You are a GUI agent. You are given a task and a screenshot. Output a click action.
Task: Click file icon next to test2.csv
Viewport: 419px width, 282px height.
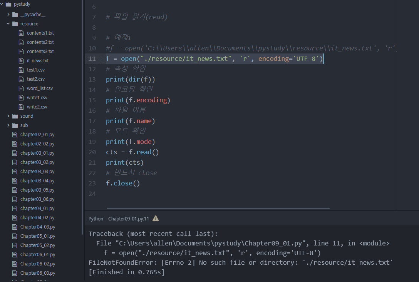pos(22,79)
